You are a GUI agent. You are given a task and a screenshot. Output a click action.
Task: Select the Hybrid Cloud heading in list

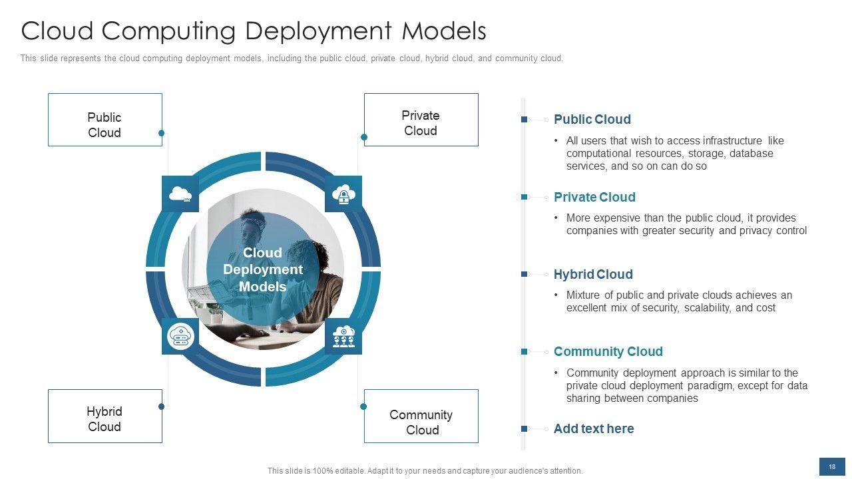[x=593, y=274]
